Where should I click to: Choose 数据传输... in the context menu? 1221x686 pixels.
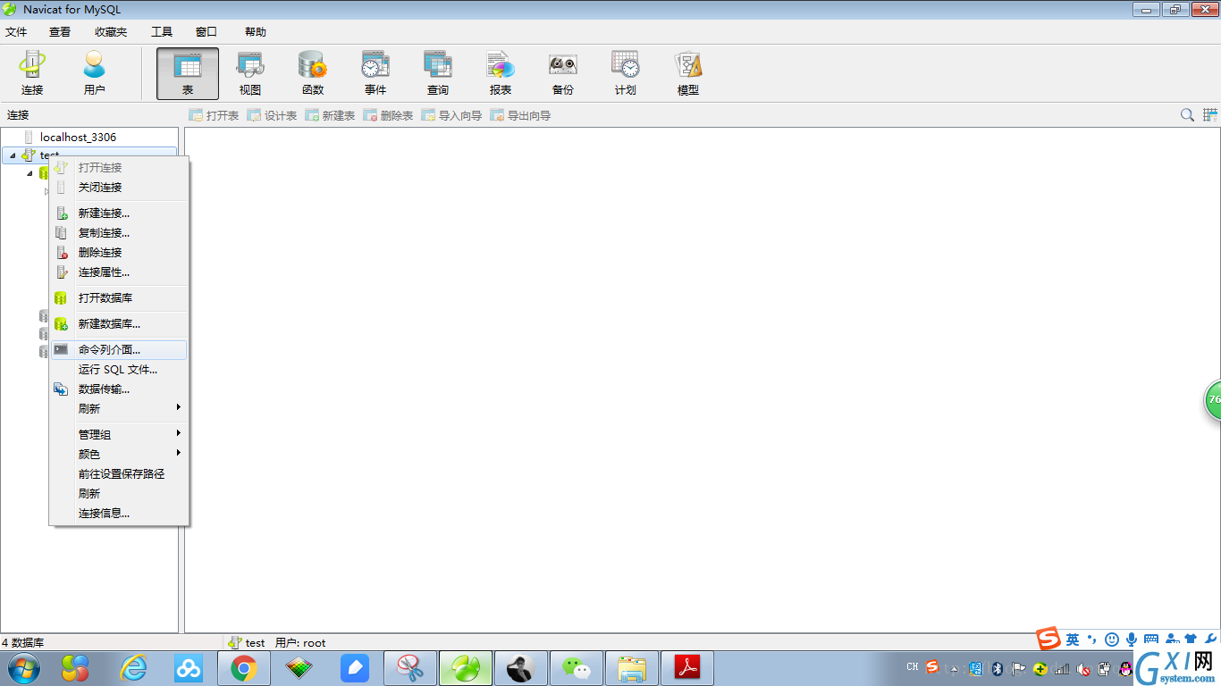(x=119, y=389)
